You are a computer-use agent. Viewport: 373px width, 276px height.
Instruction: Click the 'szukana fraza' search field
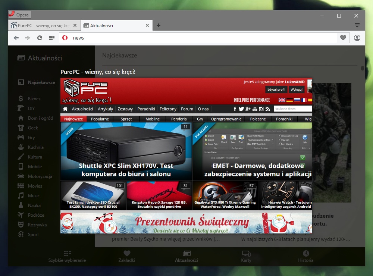293,109
